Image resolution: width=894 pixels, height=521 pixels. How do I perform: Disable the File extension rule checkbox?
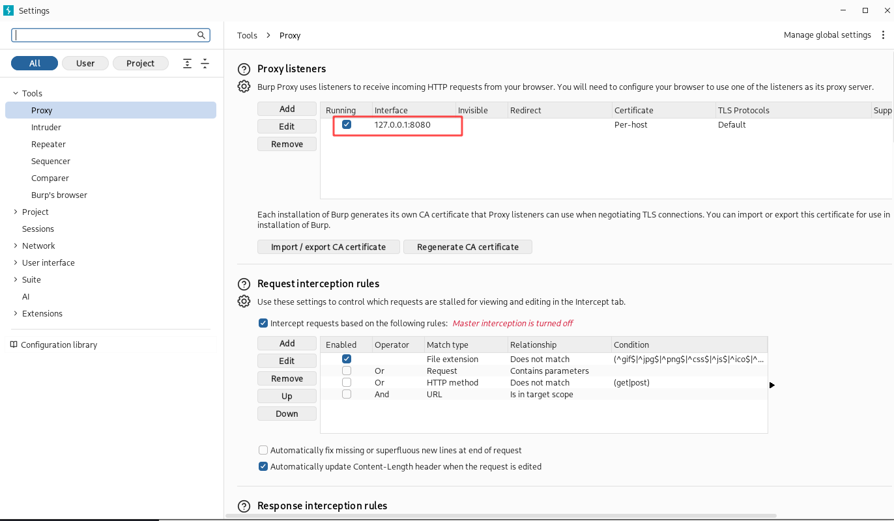pyautogui.click(x=347, y=359)
